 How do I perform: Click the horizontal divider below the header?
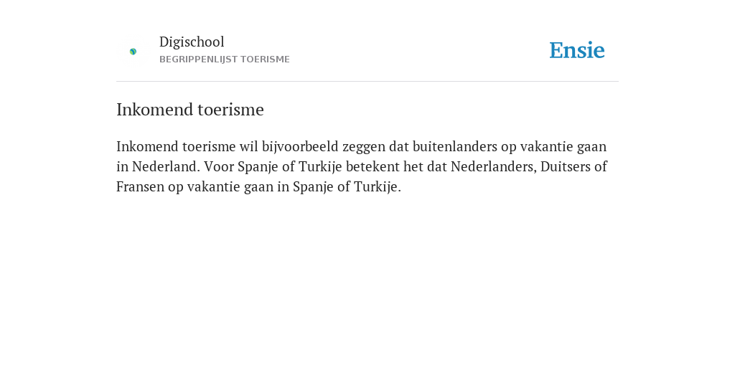367,82
